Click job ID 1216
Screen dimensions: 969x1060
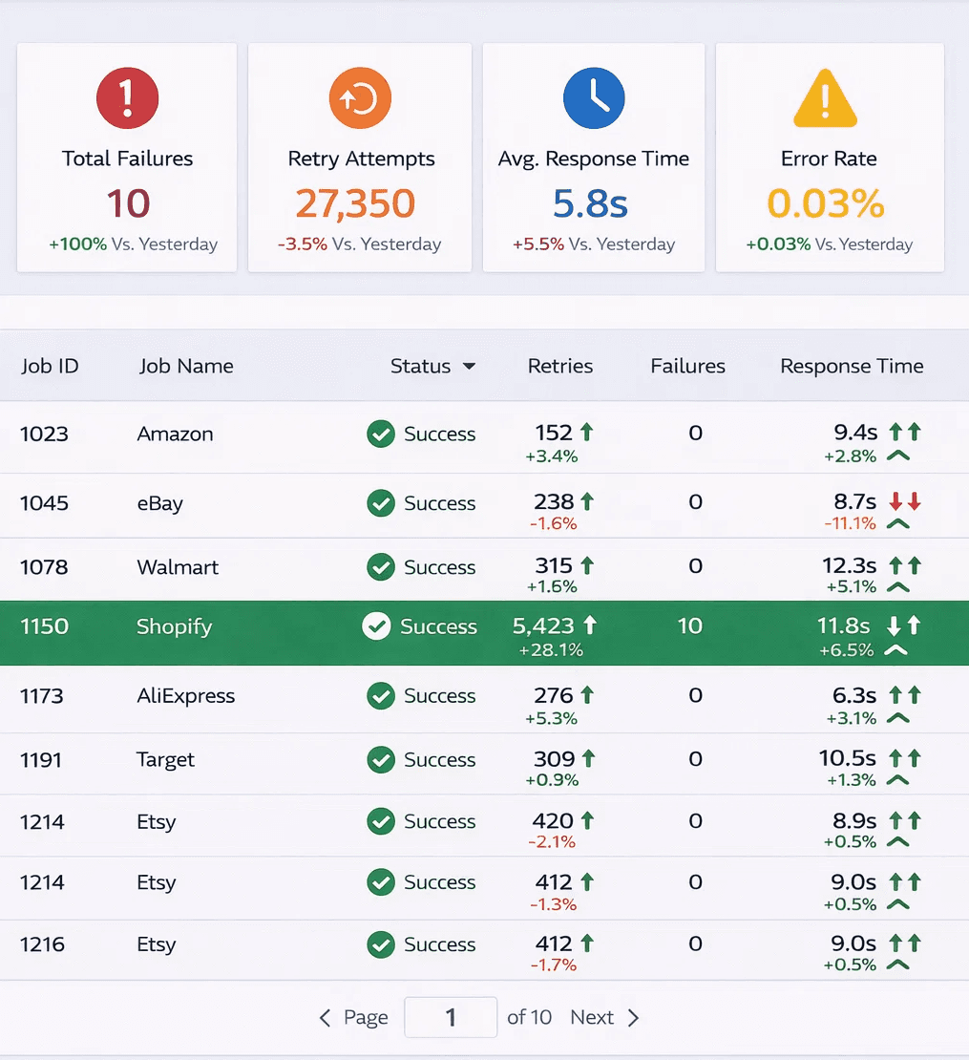pos(43,944)
